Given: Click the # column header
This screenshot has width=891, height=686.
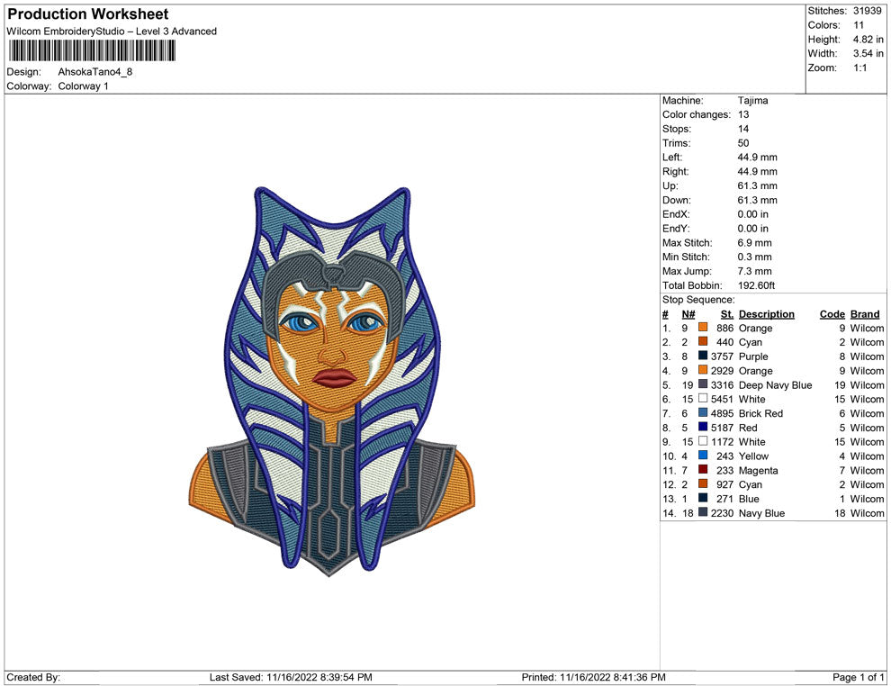Looking at the screenshot, I should point(665,314).
